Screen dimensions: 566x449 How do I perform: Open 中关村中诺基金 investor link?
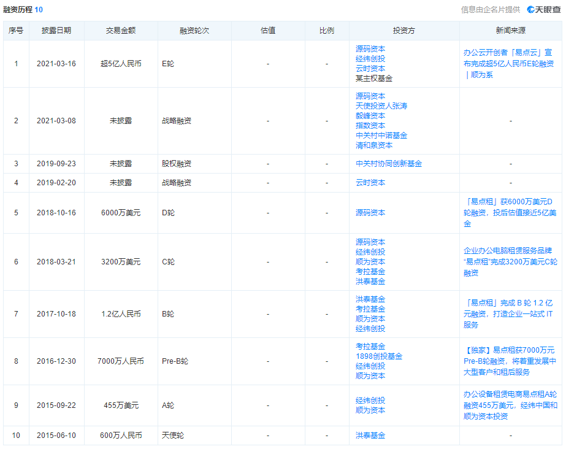(381, 136)
